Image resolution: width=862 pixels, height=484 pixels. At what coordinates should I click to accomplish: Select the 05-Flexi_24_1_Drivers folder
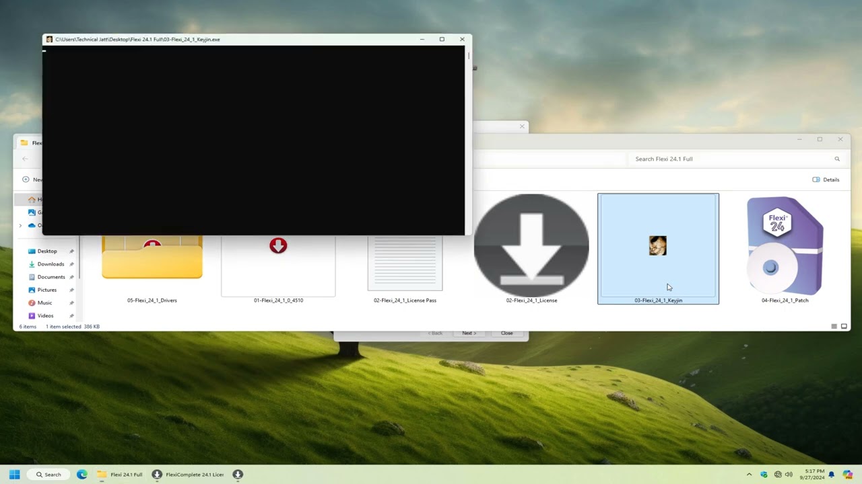[152, 269]
